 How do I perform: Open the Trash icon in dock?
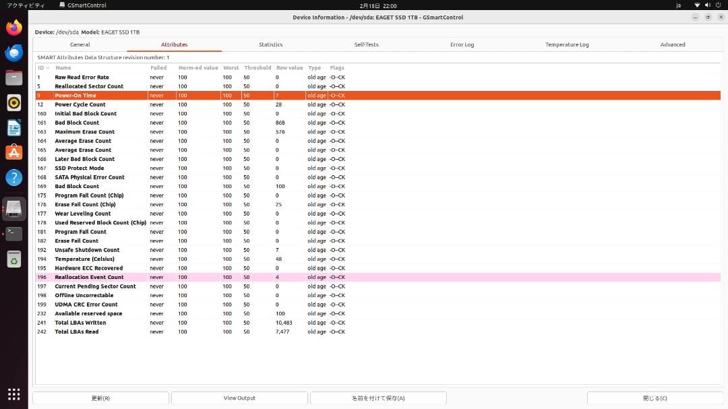coord(14,259)
